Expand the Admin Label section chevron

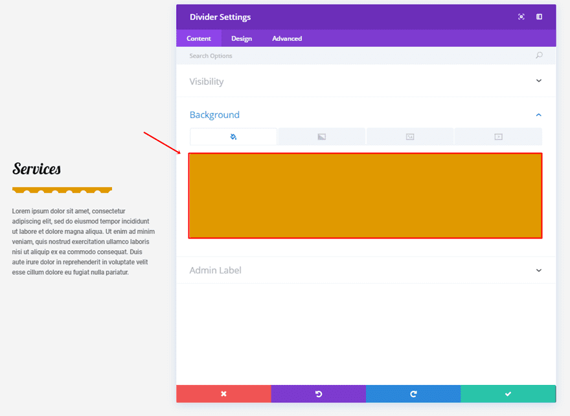coord(538,270)
